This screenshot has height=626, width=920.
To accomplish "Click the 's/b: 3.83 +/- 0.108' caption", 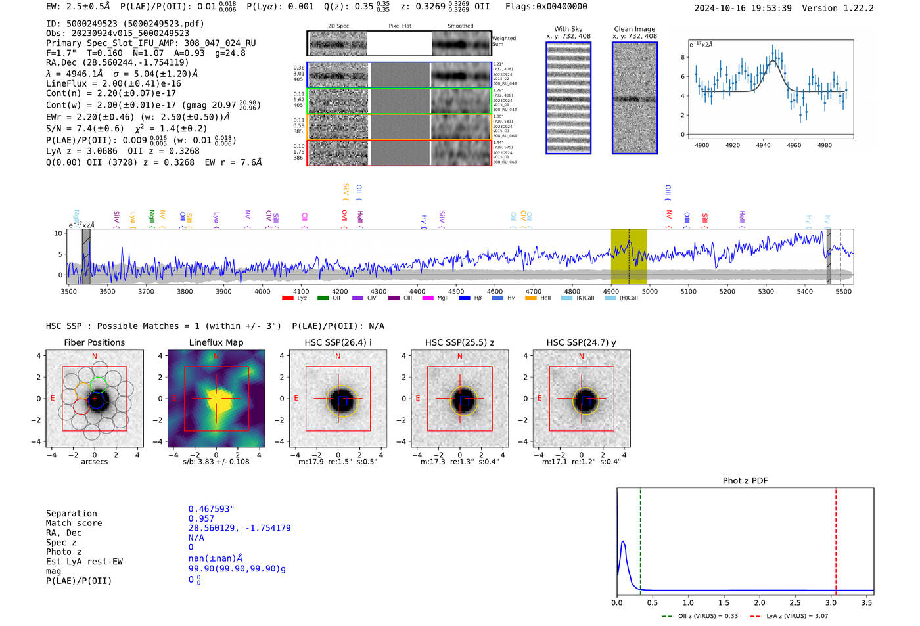I will 216,462.
